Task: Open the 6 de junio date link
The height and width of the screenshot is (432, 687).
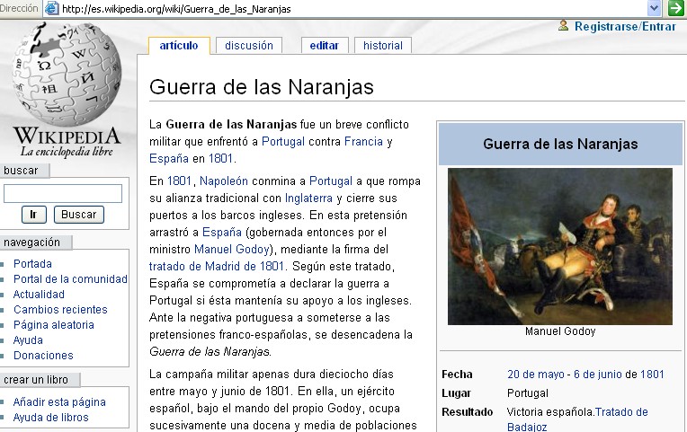Action: pos(598,375)
